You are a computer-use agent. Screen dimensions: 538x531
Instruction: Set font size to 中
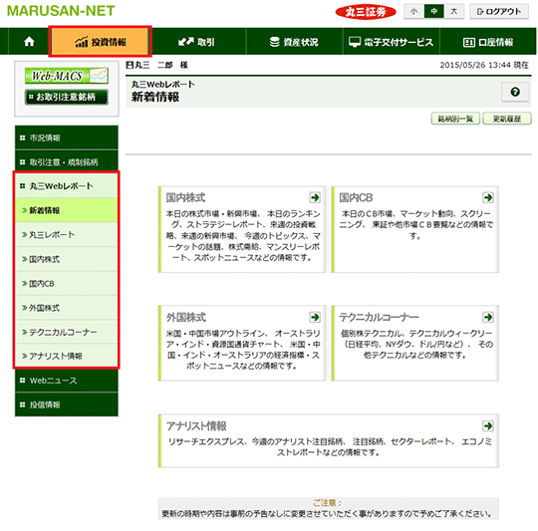tap(434, 11)
